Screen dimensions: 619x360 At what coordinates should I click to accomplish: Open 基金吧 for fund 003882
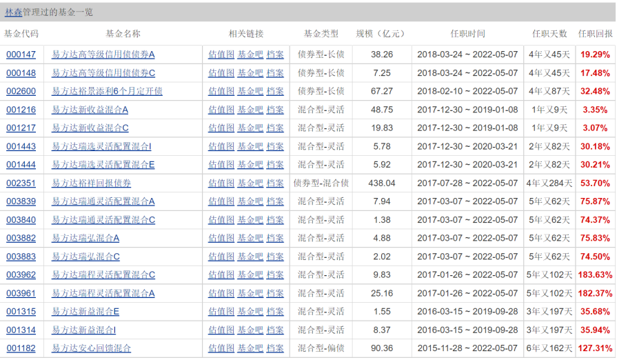250,239
